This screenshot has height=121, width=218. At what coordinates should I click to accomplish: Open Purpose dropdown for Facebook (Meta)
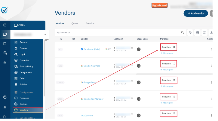(168, 47)
